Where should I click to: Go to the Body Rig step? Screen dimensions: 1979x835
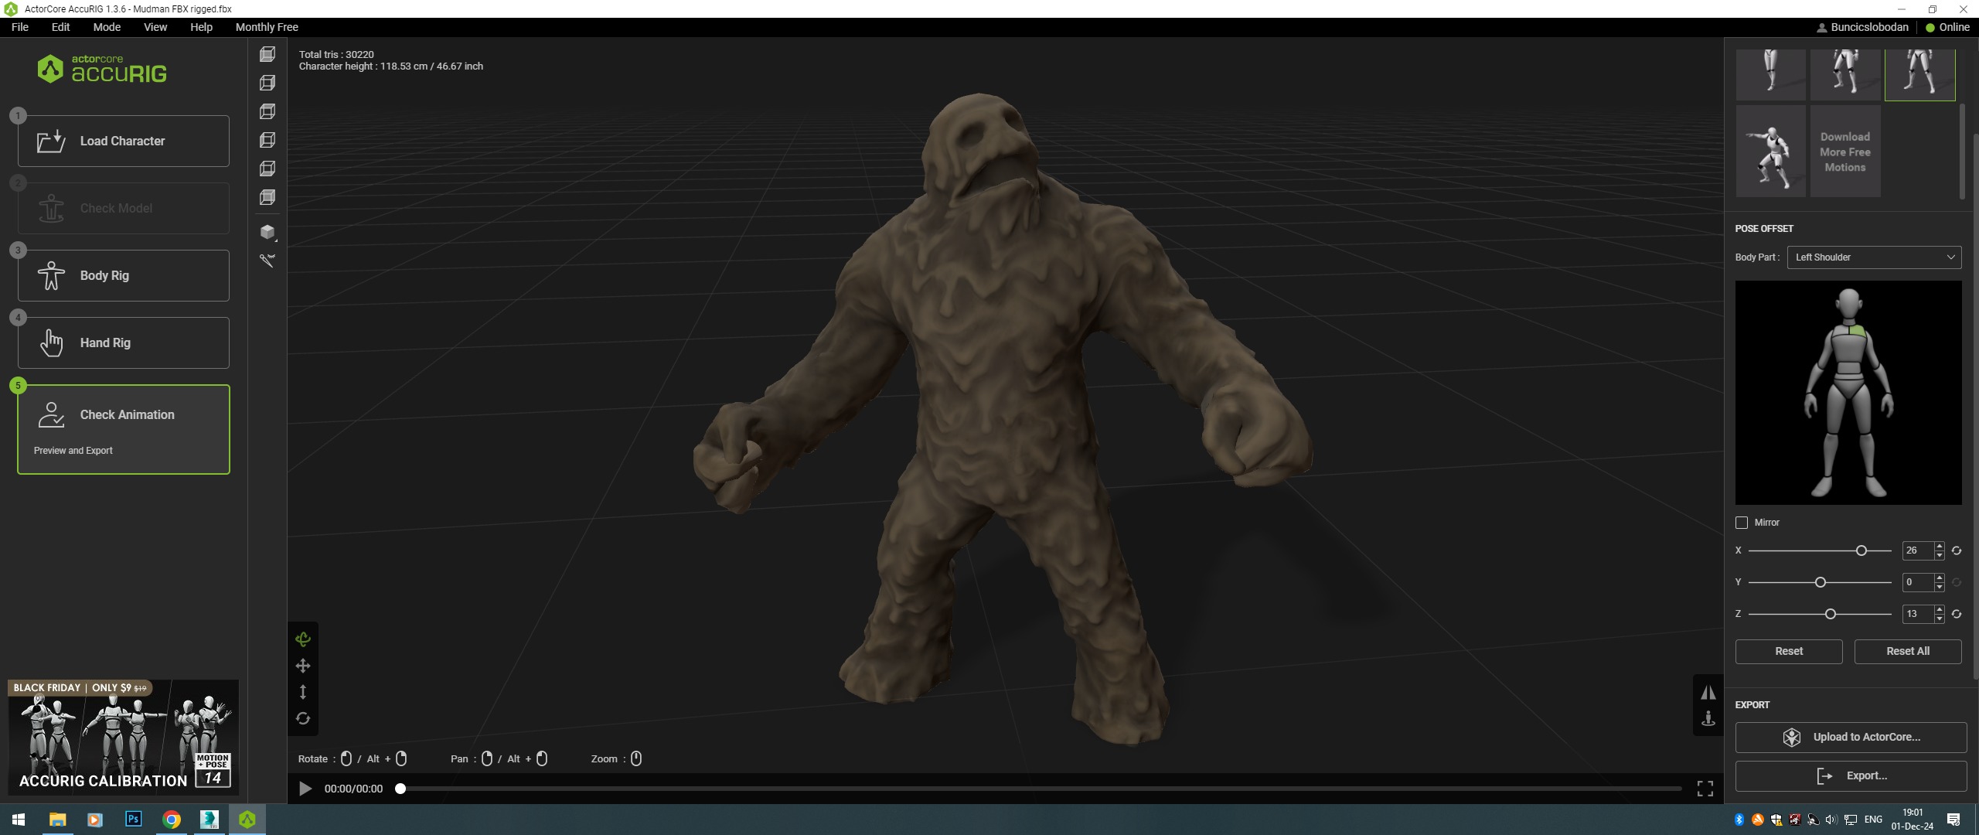click(x=124, y=275)
